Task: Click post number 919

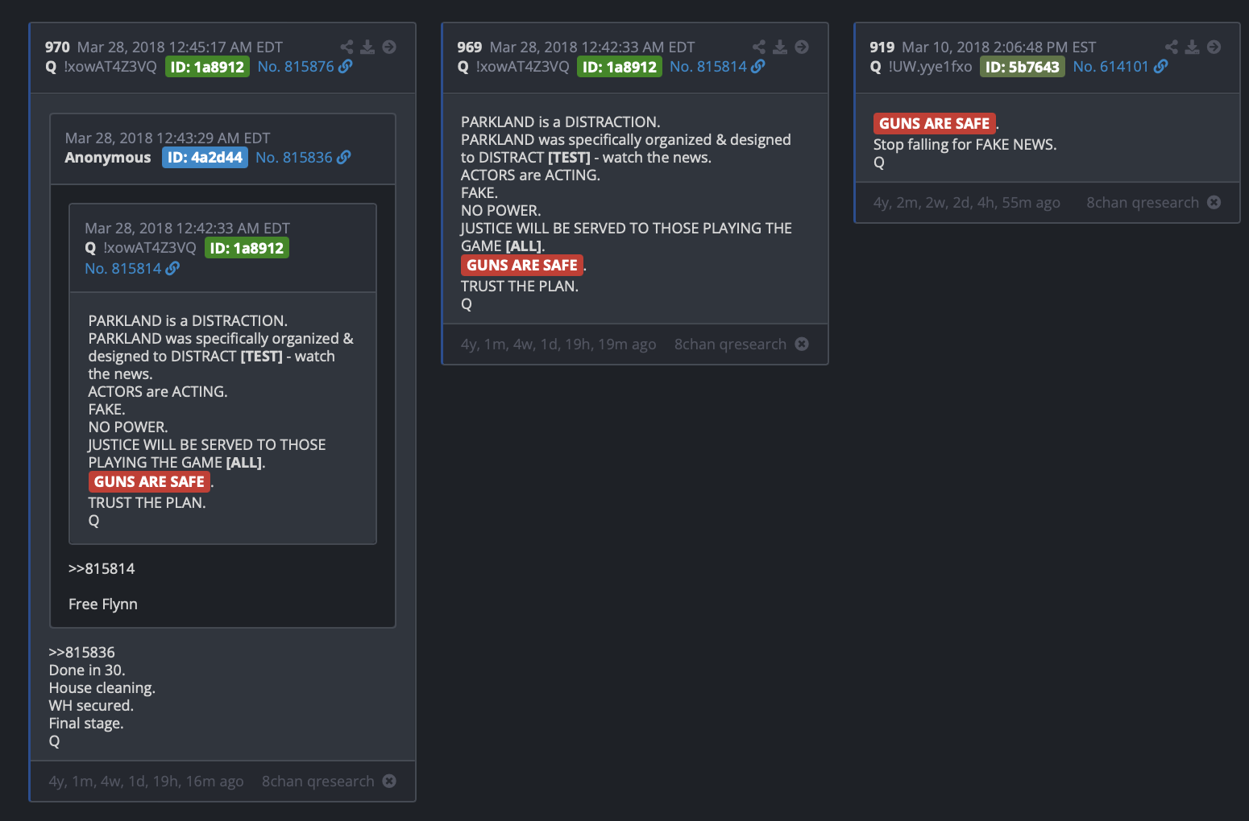Action: tap(882, 47)
